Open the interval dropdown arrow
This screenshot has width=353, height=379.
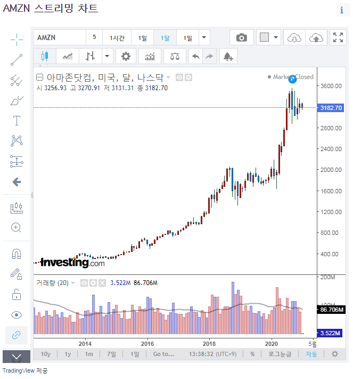pyautogui.click(x=204, y=37)
